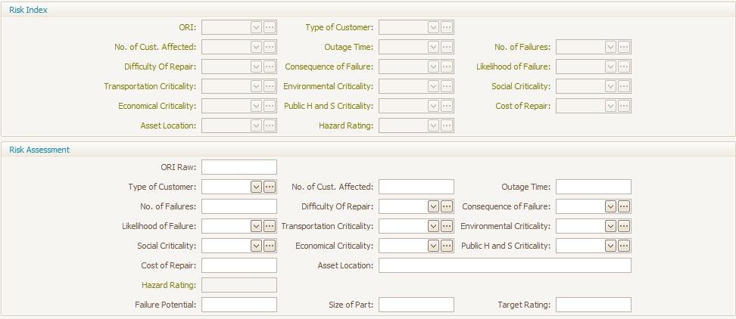Expand Type of Customer dropdown in Risk Assessment
This screenshot has width=736, height=319.
pos(256,187)
